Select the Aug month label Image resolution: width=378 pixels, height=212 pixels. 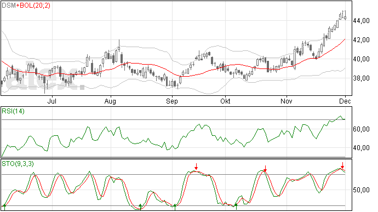(110, 101)
